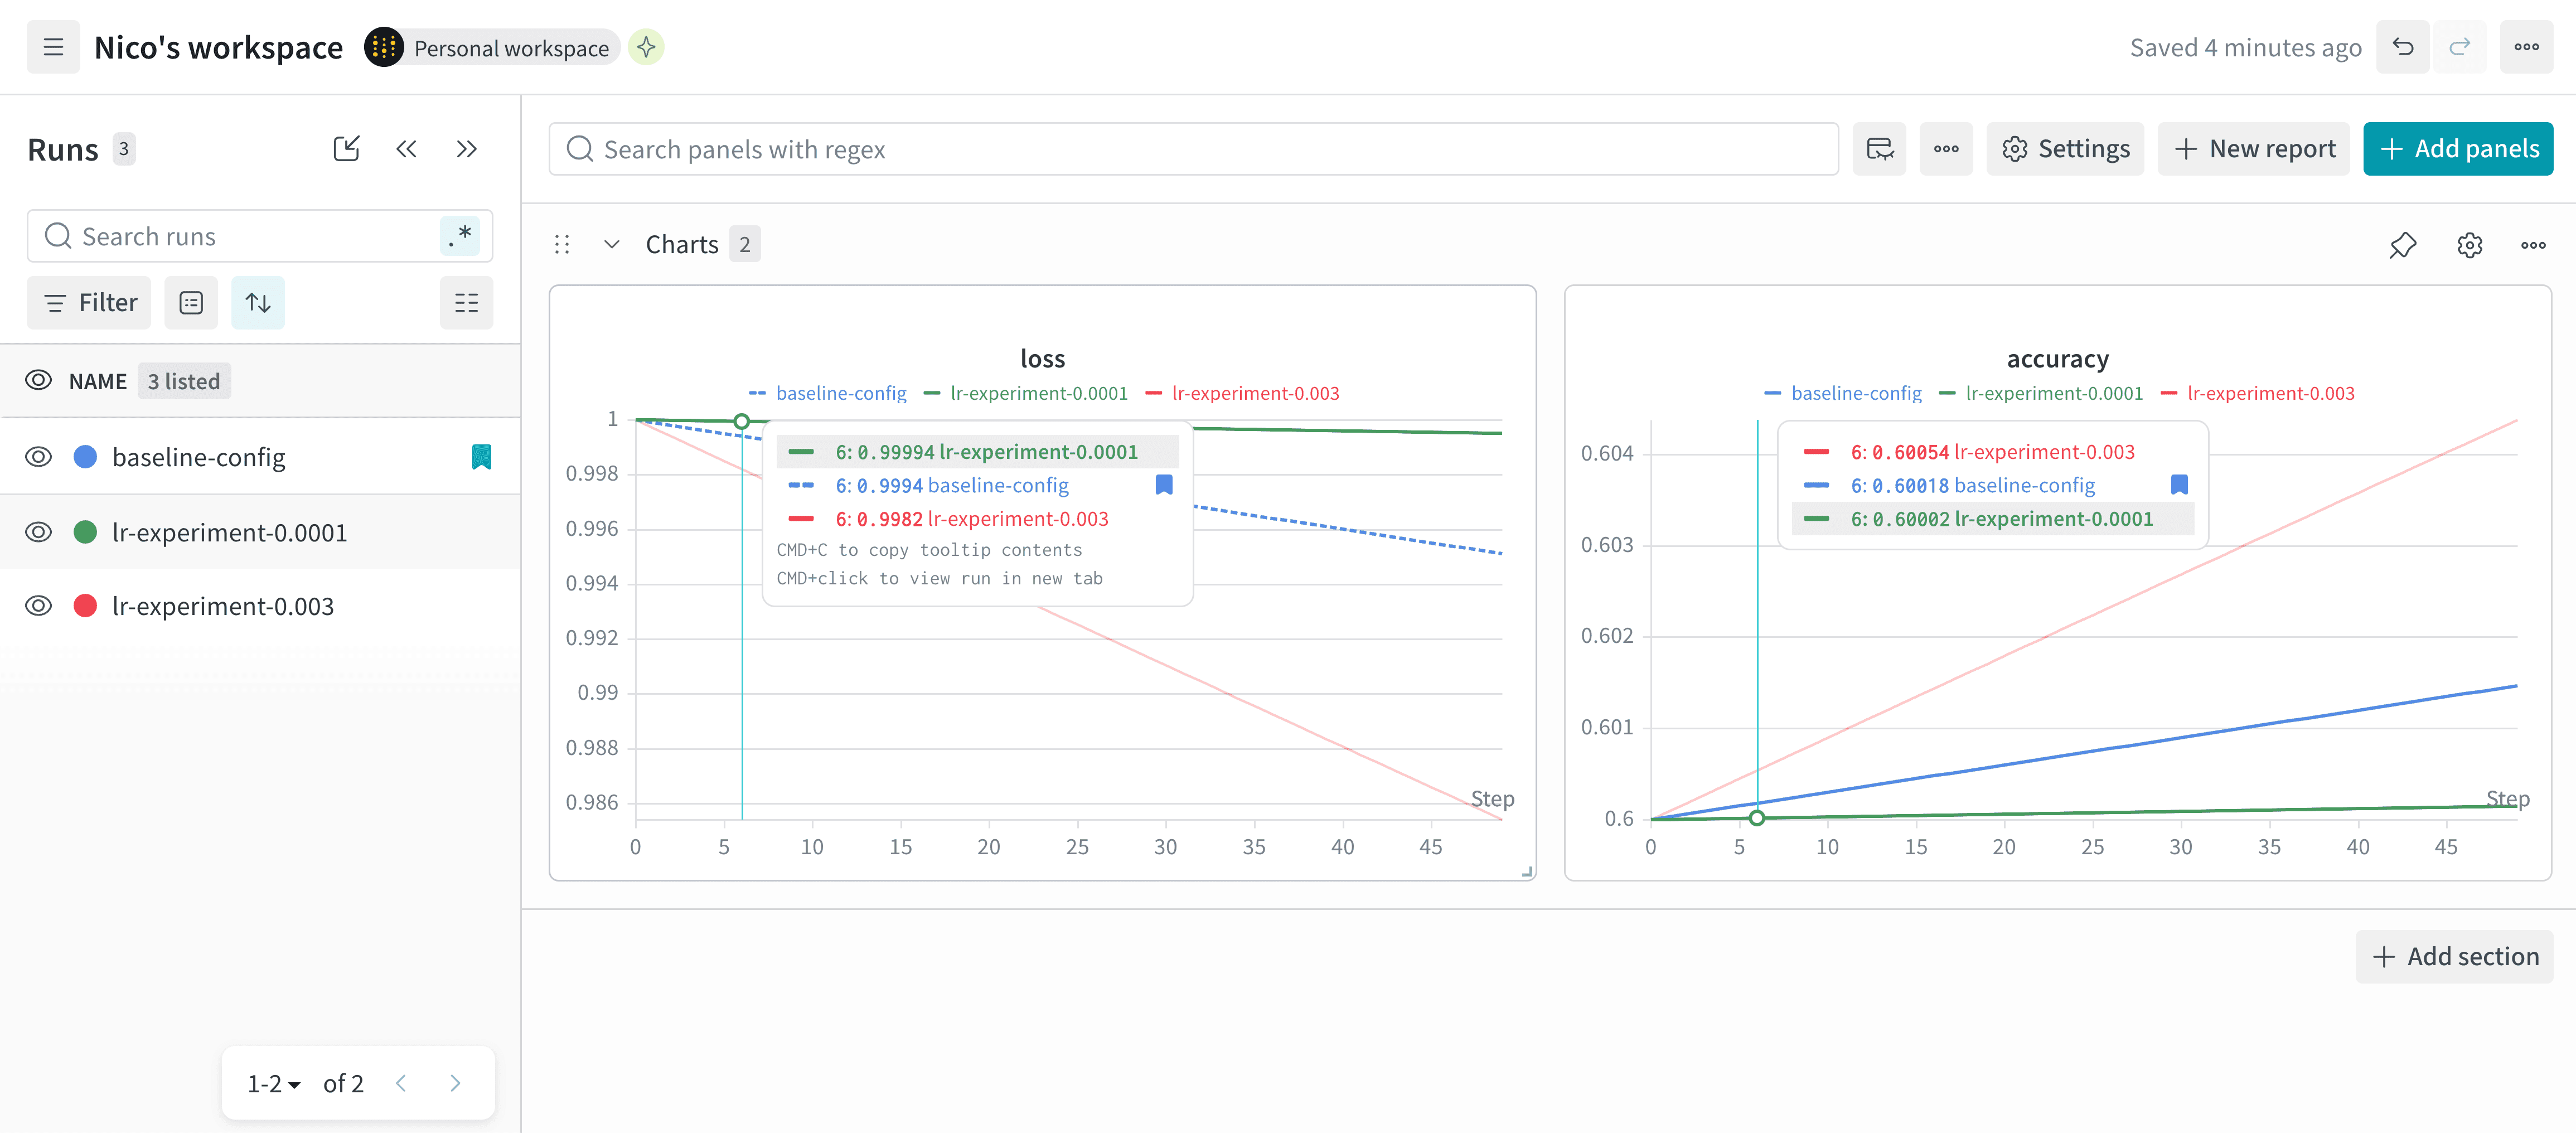Click the '3 listed' badge
2576x1133 pixels.
(x=184, y=381)
